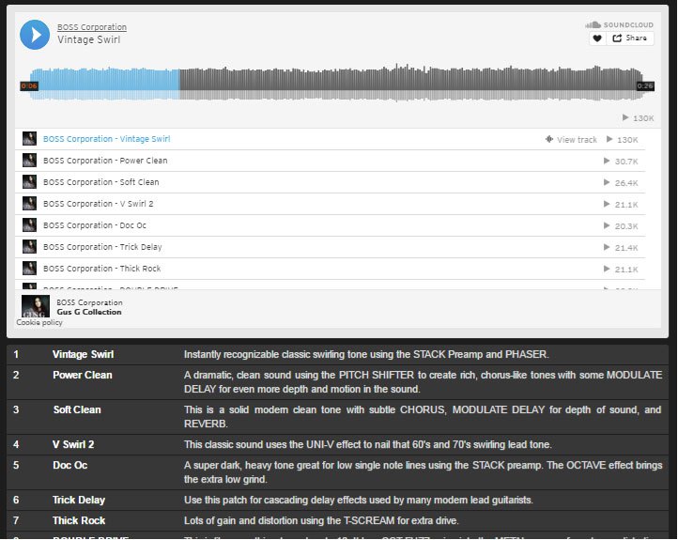Select playlist track BOSS Corporation - Doc Oc
The image size is (678, 540).
tap(330, 225)
